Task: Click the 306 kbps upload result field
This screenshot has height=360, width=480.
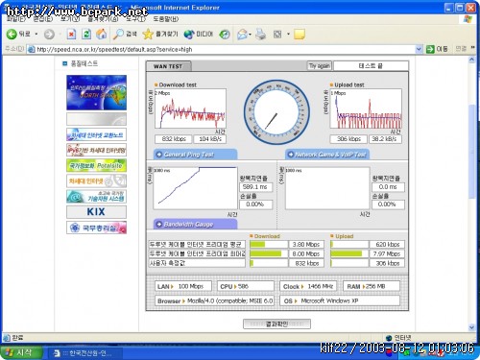Action: [x=348, y=139]
